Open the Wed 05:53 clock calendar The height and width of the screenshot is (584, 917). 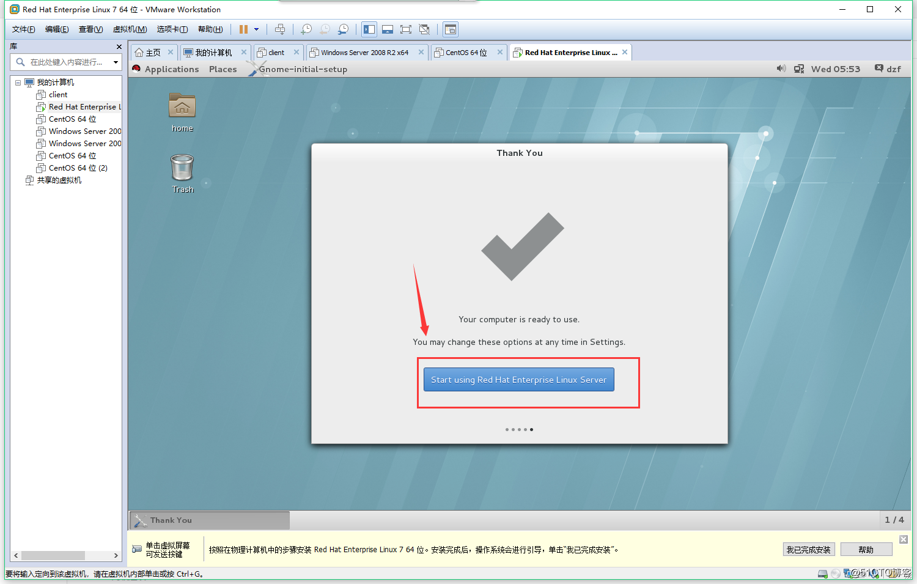click(x=835, y=69)
